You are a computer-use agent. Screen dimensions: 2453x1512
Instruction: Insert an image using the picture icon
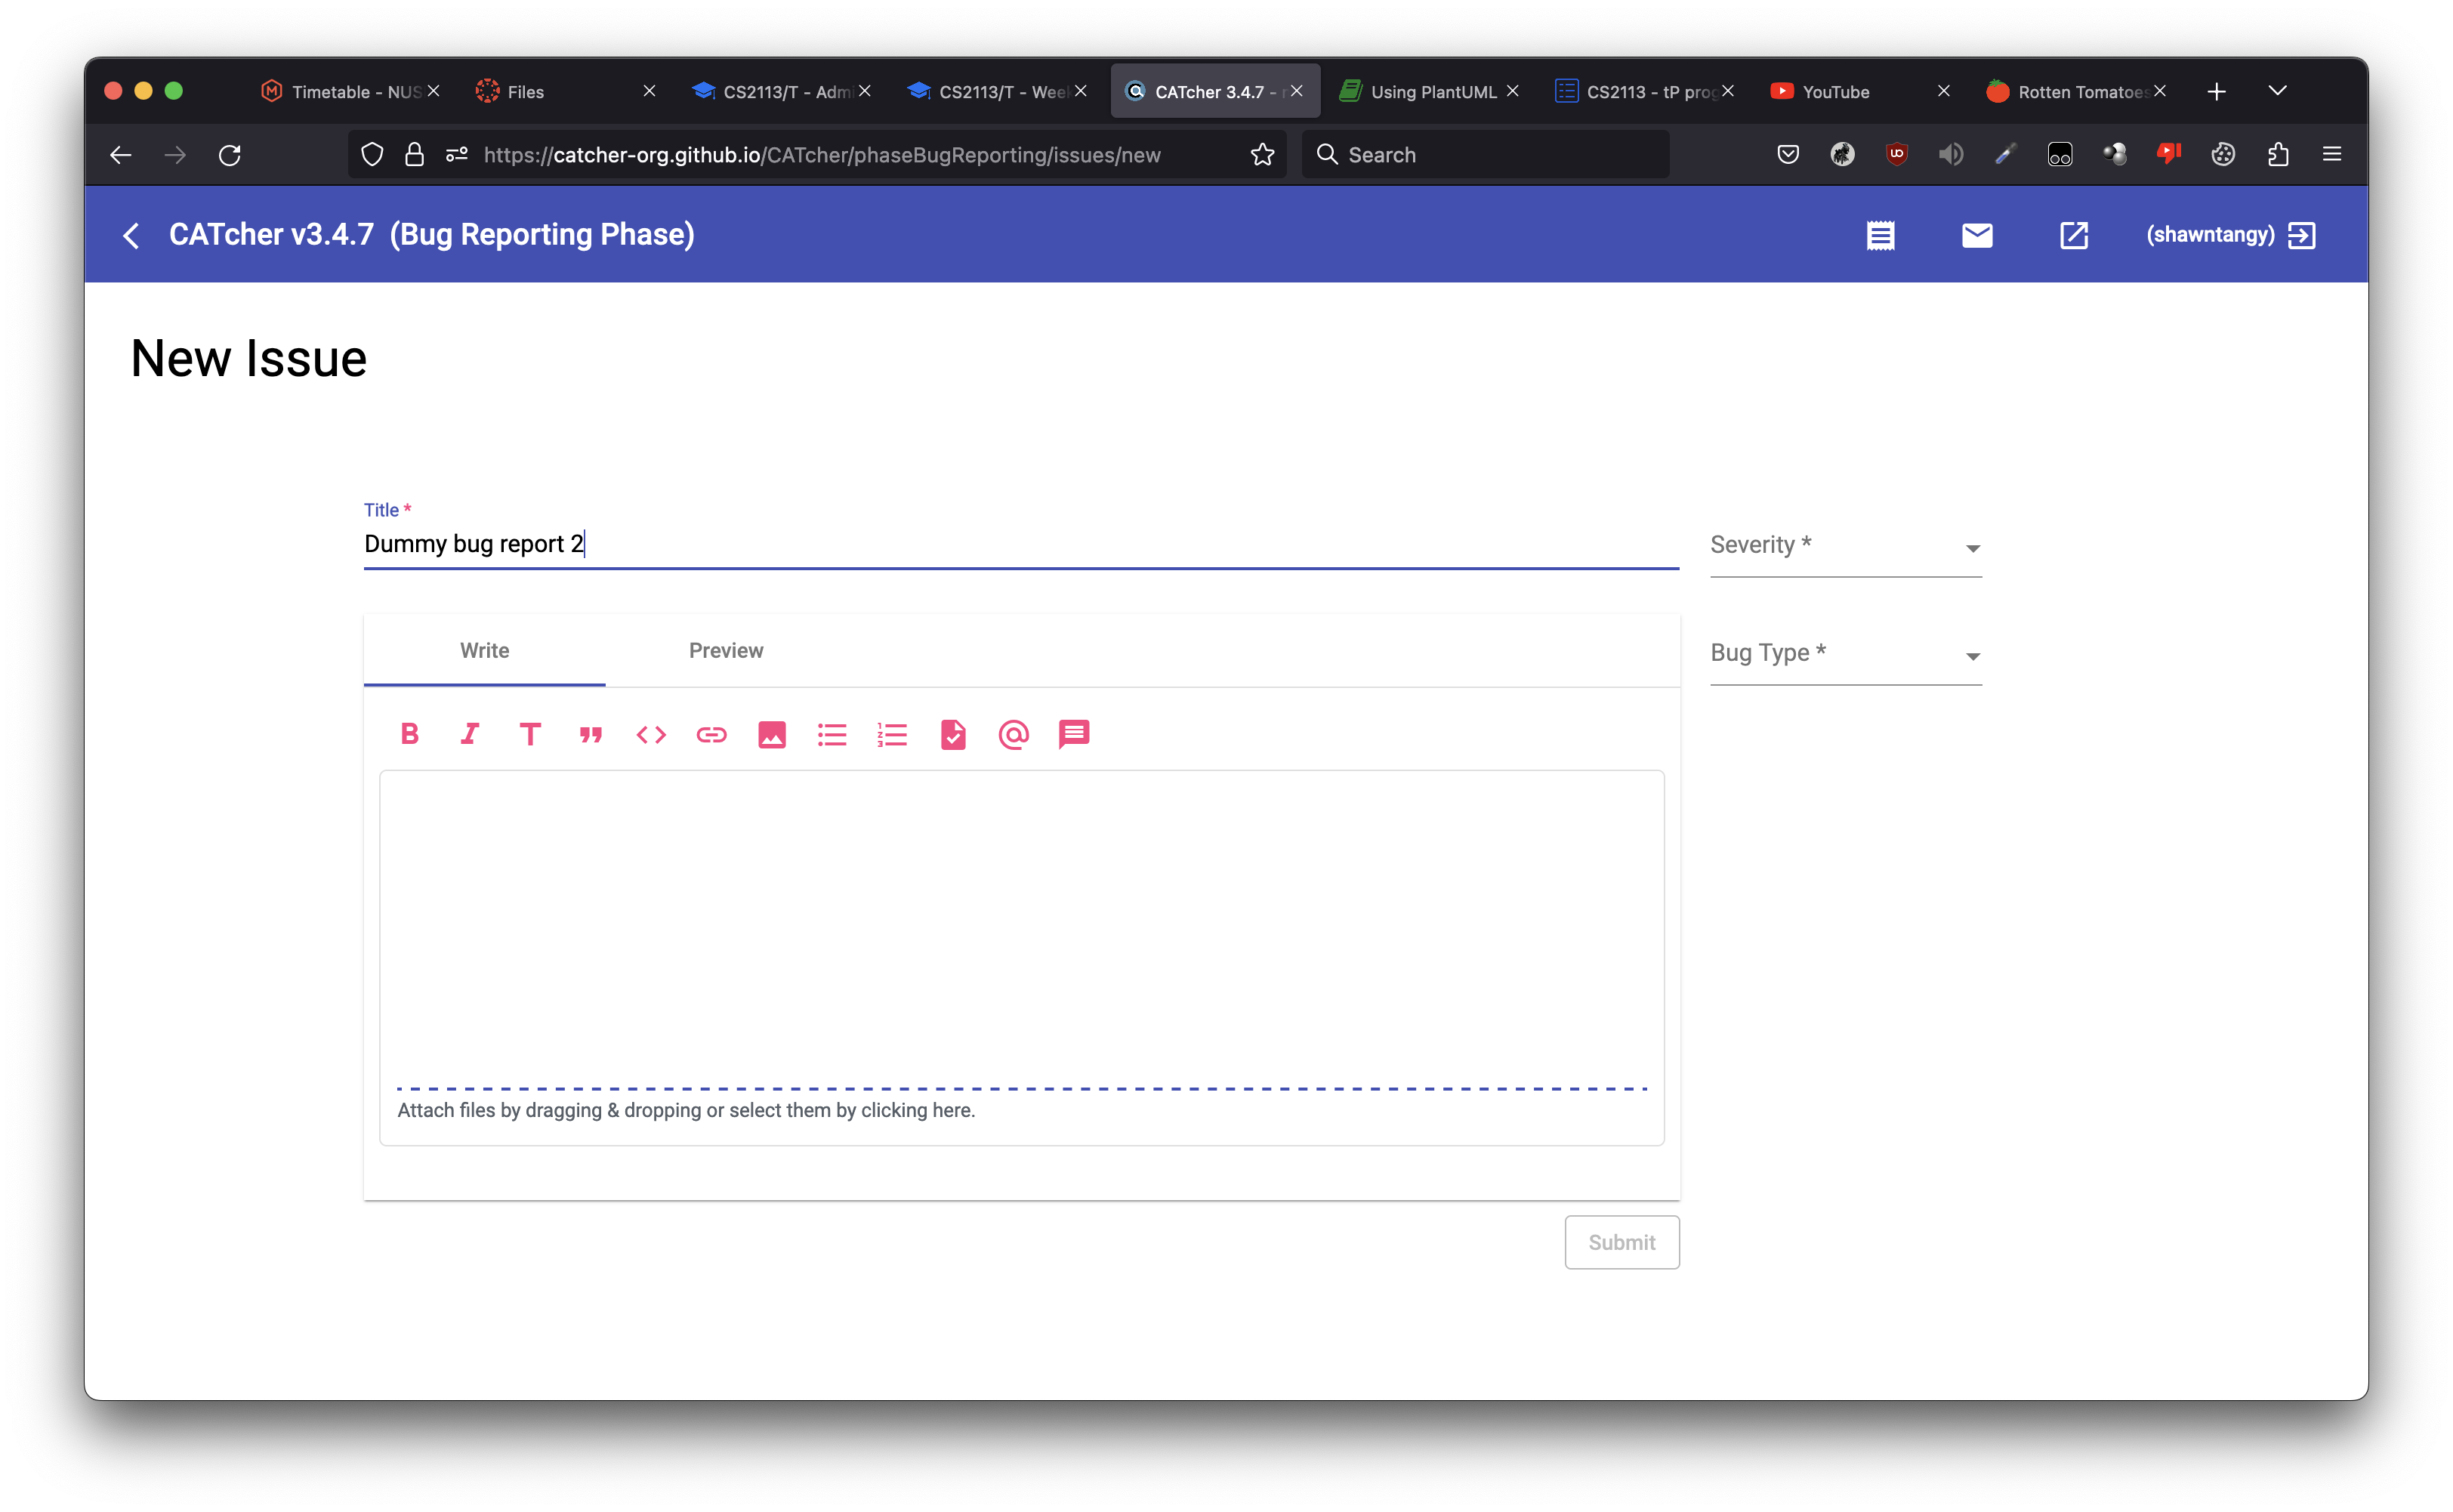[x=772, y=735]
